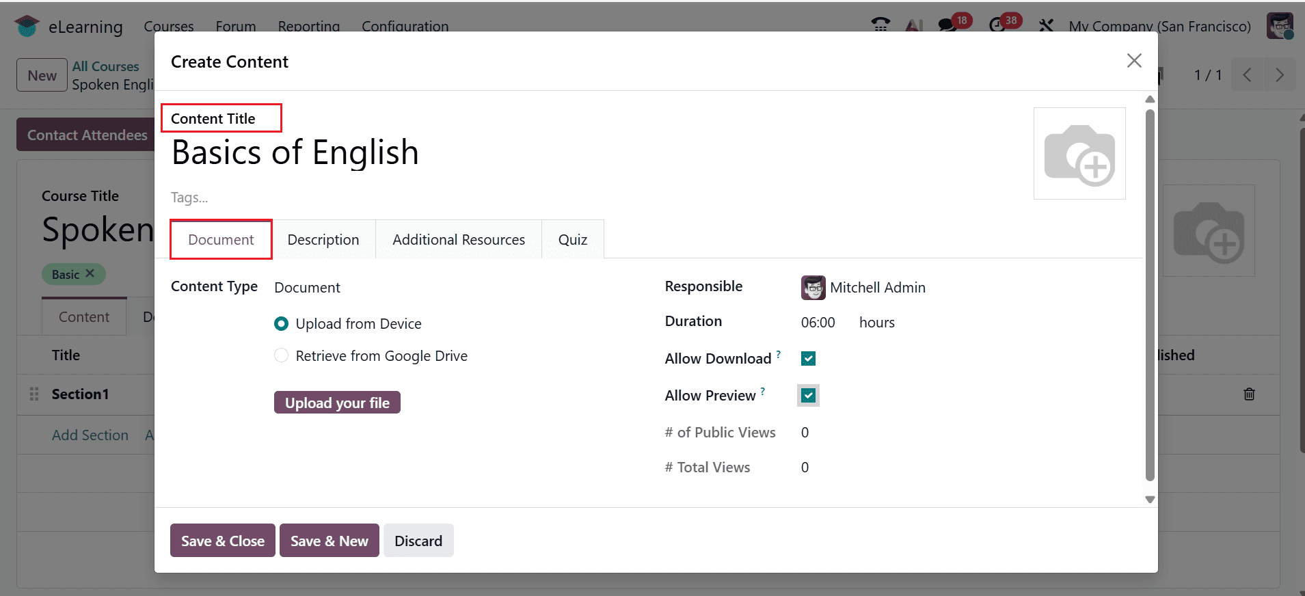Click the New button
1305x596 pixels.
(x=42, y=75)
